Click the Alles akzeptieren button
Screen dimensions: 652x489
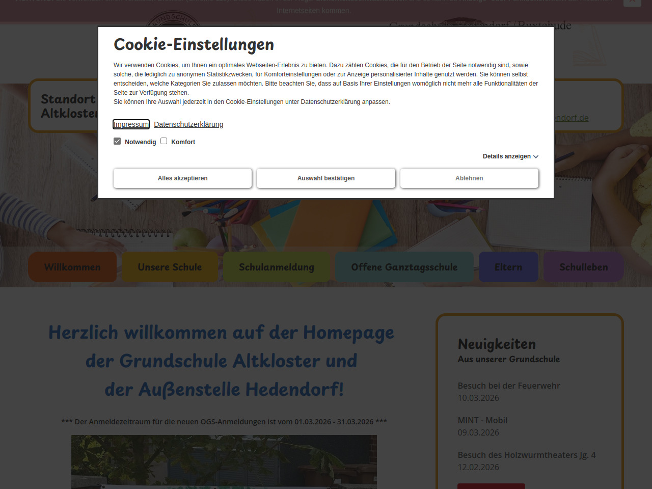[x=182, y=178]
